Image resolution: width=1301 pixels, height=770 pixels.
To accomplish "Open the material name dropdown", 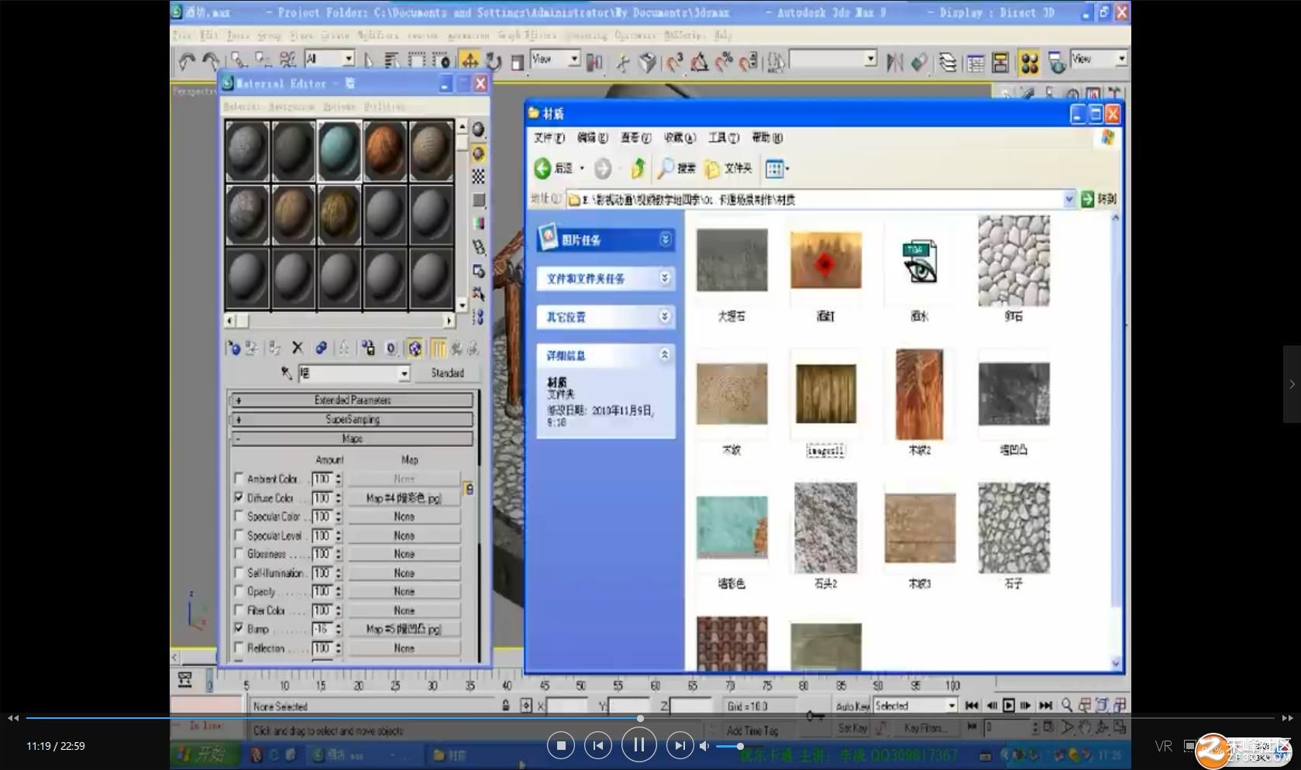I will tap(404, 373).
